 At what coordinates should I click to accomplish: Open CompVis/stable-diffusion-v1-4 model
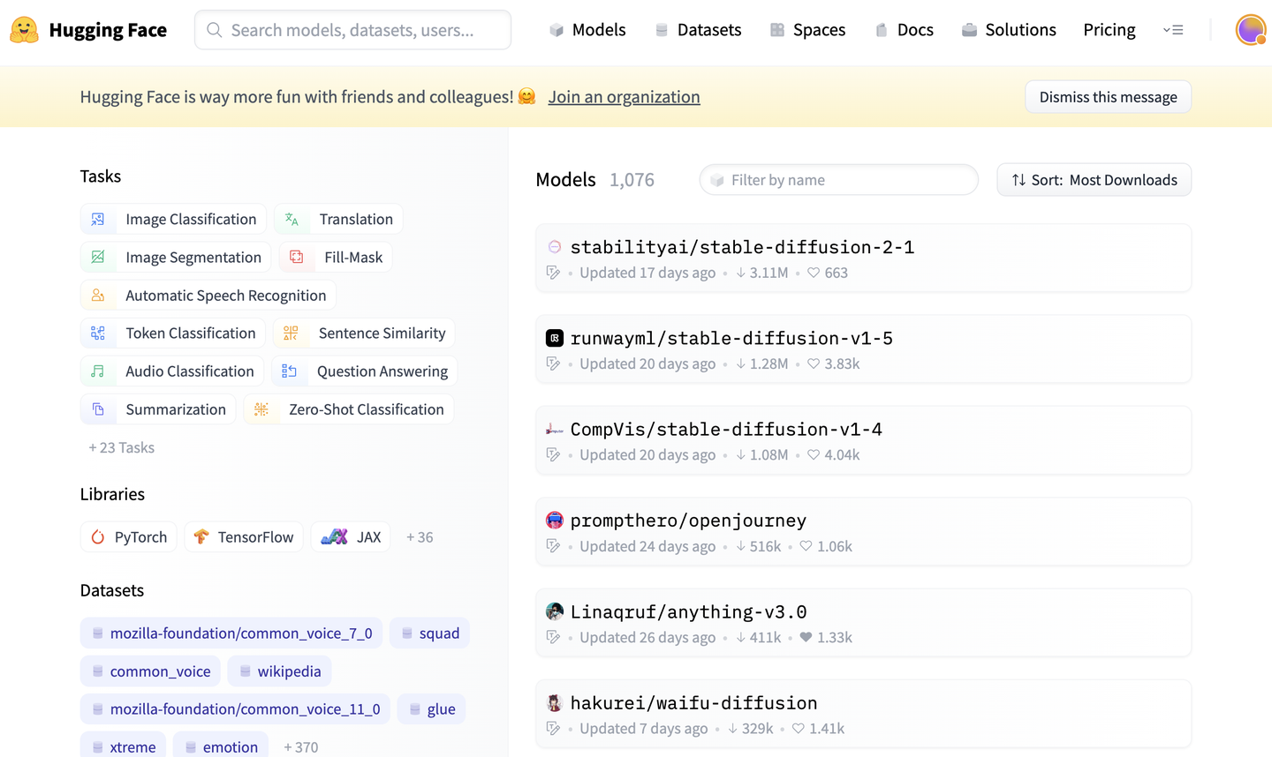pyautogui.click(x=863, y=440)
